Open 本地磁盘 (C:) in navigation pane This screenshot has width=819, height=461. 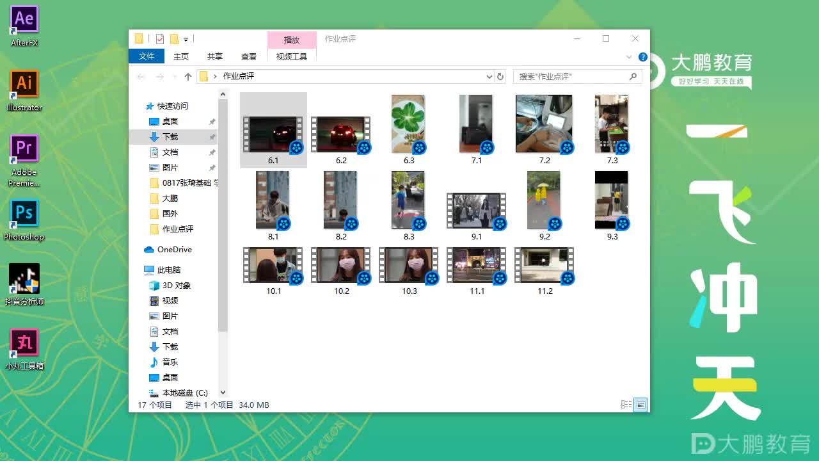(185, 393)
